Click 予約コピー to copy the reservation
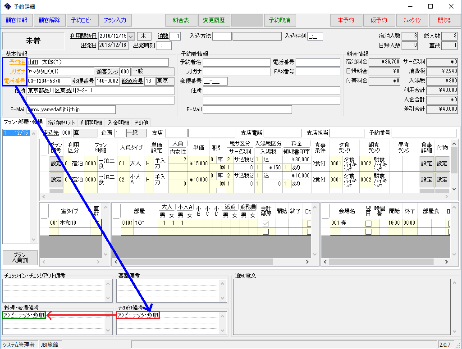Viewport: 462px width, 349px height. [x=82, y=20]
